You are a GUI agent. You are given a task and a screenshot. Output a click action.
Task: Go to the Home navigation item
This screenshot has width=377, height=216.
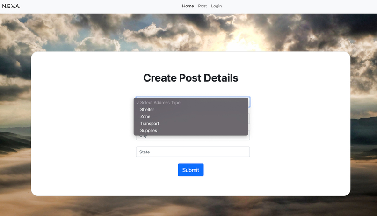[x=188, y=6]
